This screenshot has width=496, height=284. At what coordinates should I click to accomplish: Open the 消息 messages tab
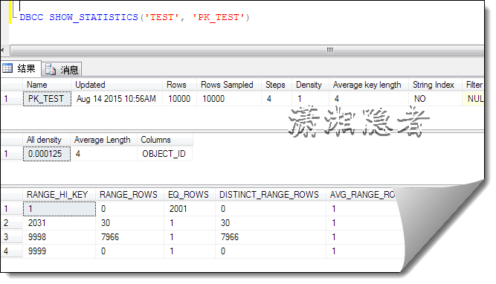click(x=62, y=69)
